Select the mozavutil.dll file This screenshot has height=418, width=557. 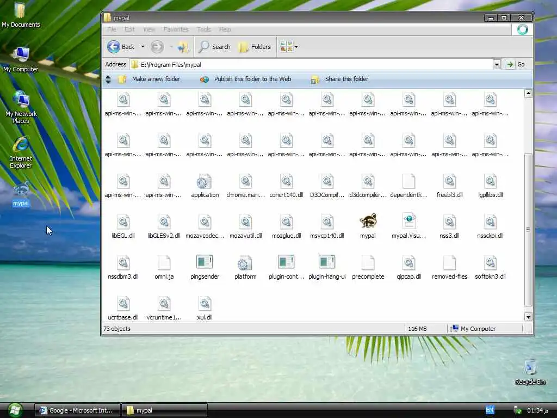(245, 226)
